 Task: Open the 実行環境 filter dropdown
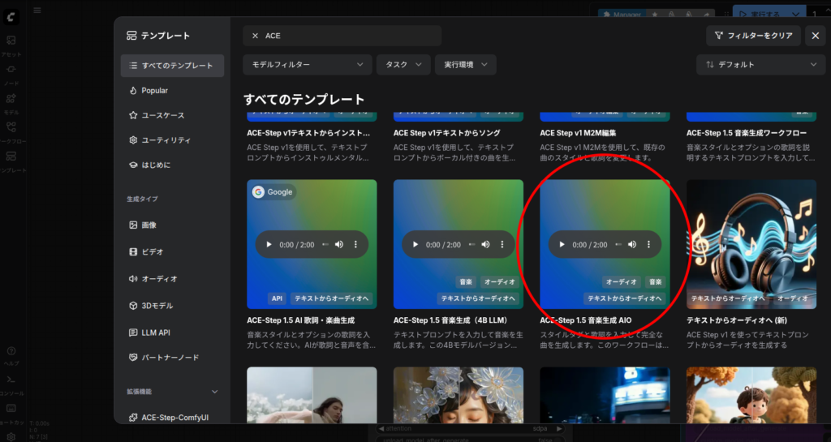point(465,65)
